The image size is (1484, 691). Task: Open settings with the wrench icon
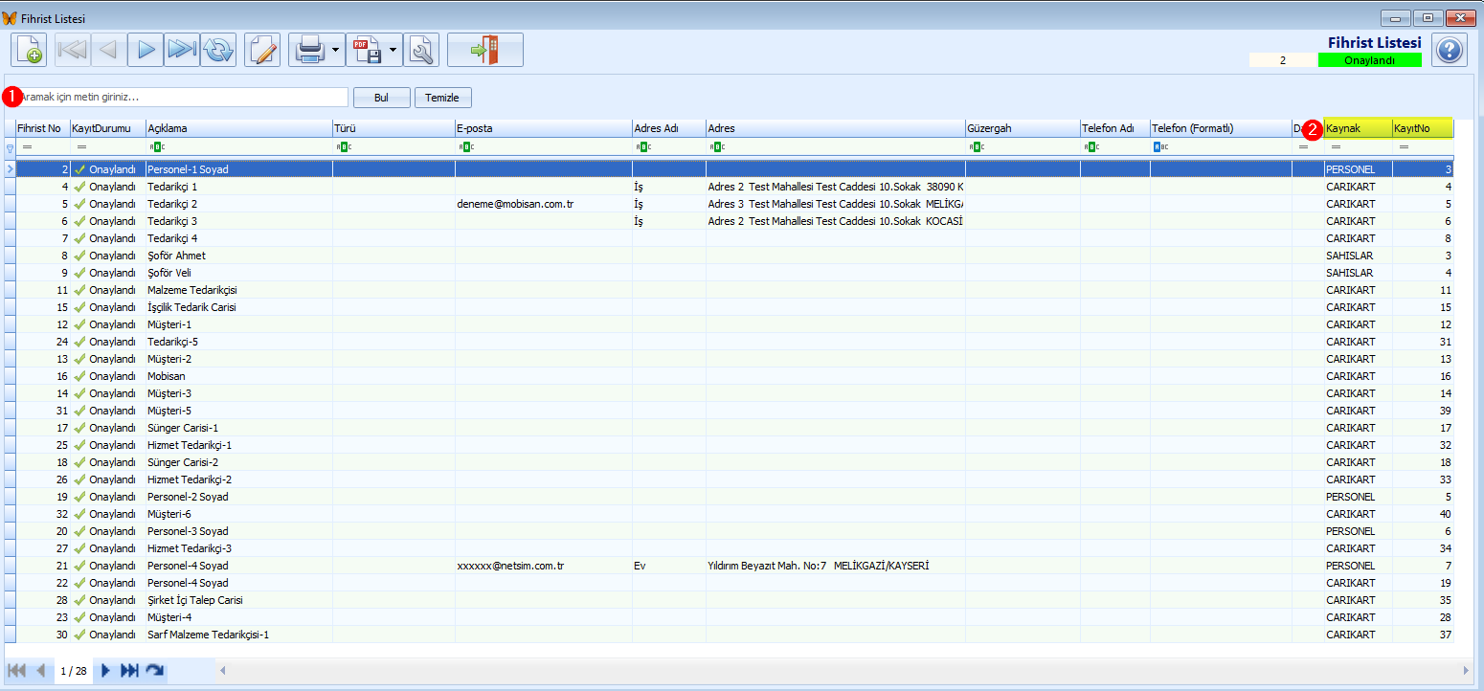click(420, 50)
